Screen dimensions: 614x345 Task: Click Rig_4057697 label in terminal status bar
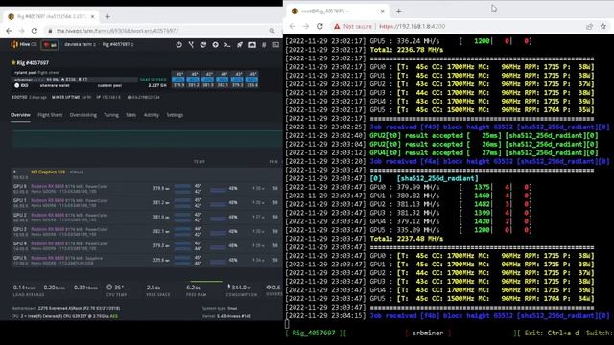314,333
